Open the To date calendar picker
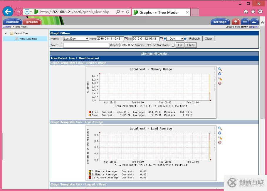The height and width of the screenshot is (191, 267). [x=162, y=39]
